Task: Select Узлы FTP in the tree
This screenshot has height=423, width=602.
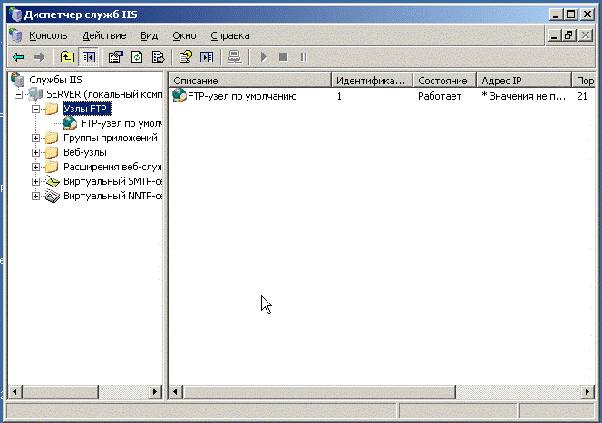Action: click(x=86, y=109)
